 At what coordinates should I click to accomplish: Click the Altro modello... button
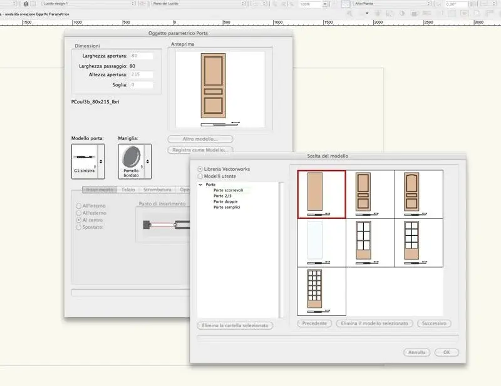(200, 139)
